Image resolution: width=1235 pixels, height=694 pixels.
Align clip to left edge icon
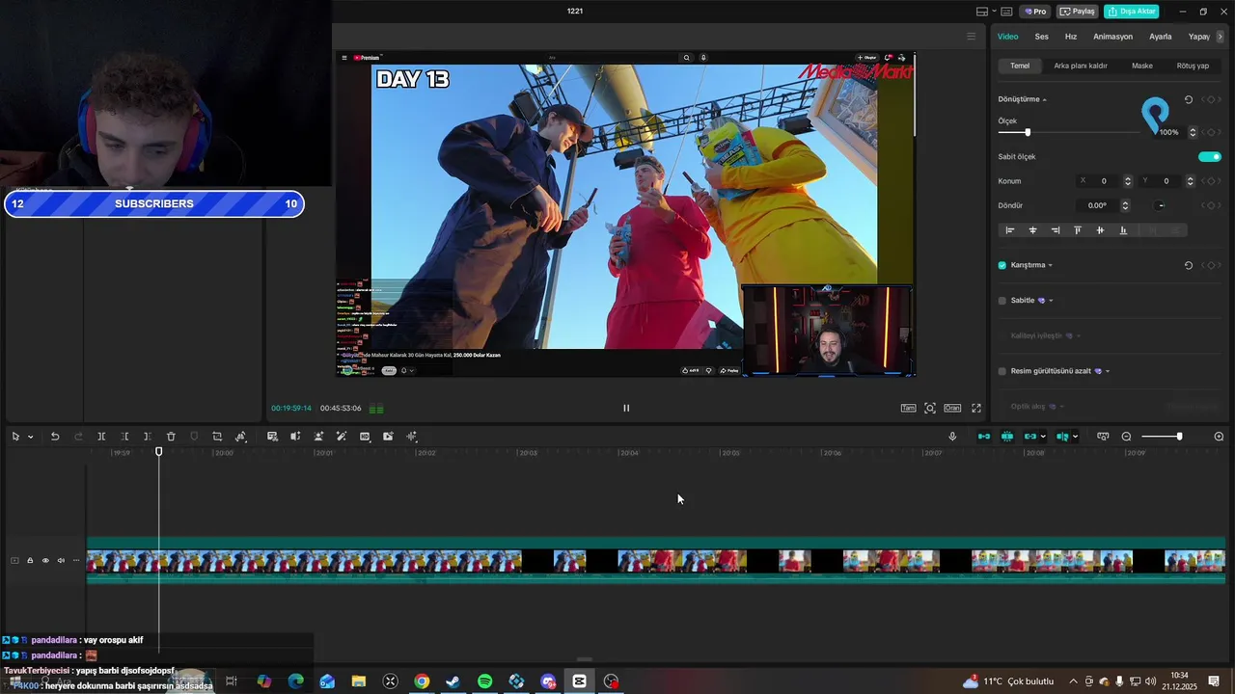tap(1010, 230)
